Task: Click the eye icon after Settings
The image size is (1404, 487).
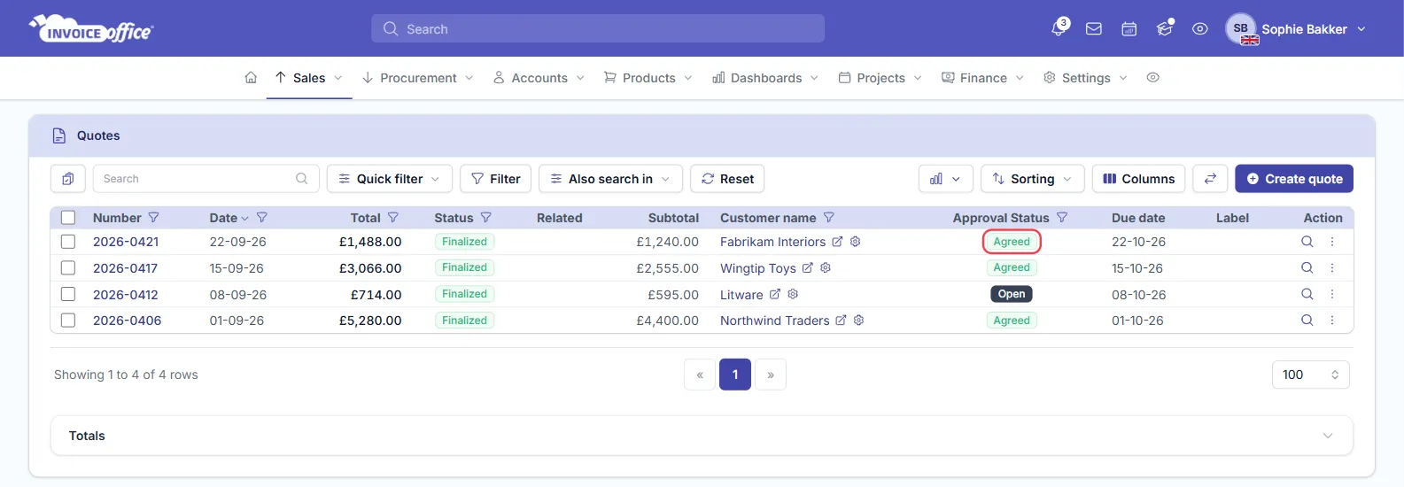Action: pos(1152,78)
